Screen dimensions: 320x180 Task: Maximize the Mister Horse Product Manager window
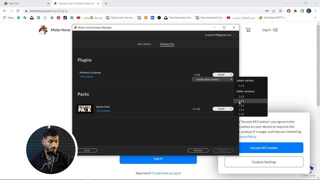tap(224, 27)
